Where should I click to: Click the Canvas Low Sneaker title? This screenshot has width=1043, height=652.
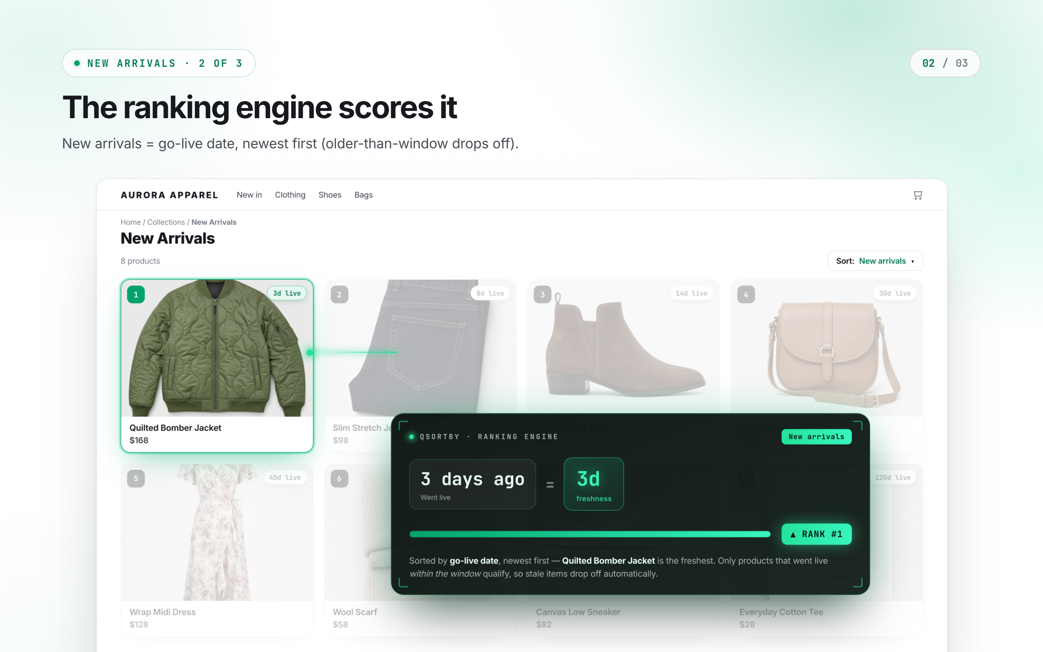tap(578, 612)
